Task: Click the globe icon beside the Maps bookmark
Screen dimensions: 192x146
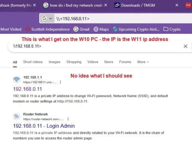Action: point(96,29)
